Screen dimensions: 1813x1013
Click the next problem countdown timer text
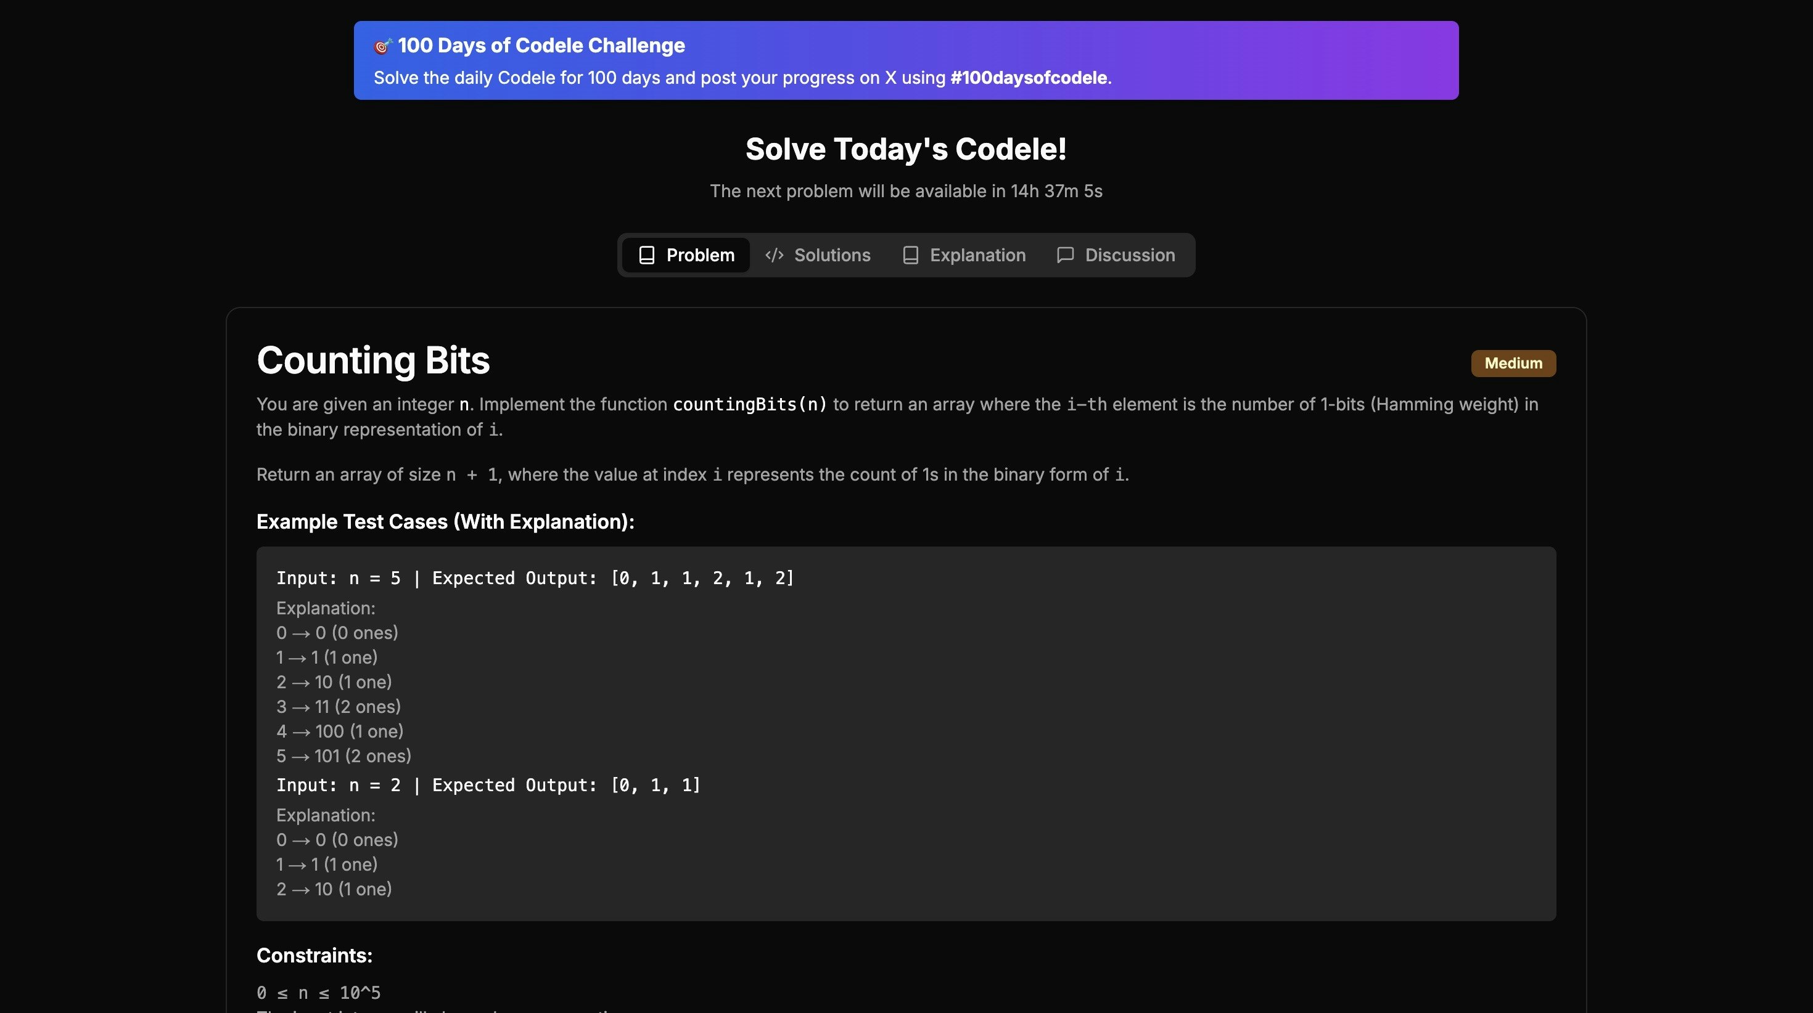tap(906, 192)
